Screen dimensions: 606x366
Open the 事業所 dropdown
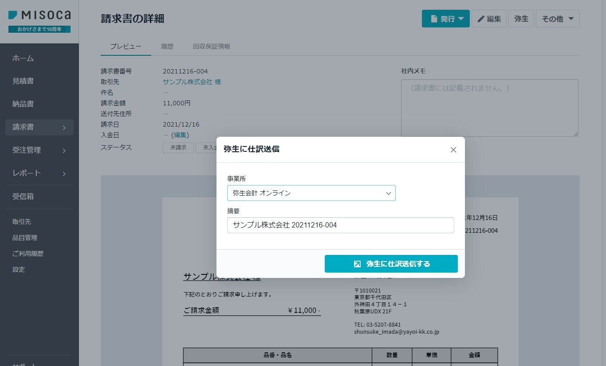coord(311,193)
